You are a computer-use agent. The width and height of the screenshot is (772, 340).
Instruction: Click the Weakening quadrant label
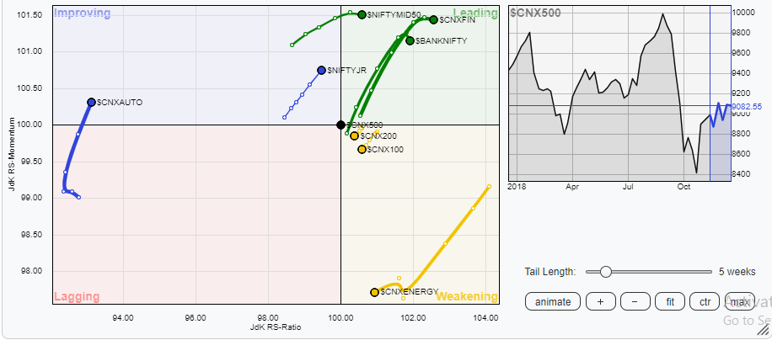pos(467,297)
